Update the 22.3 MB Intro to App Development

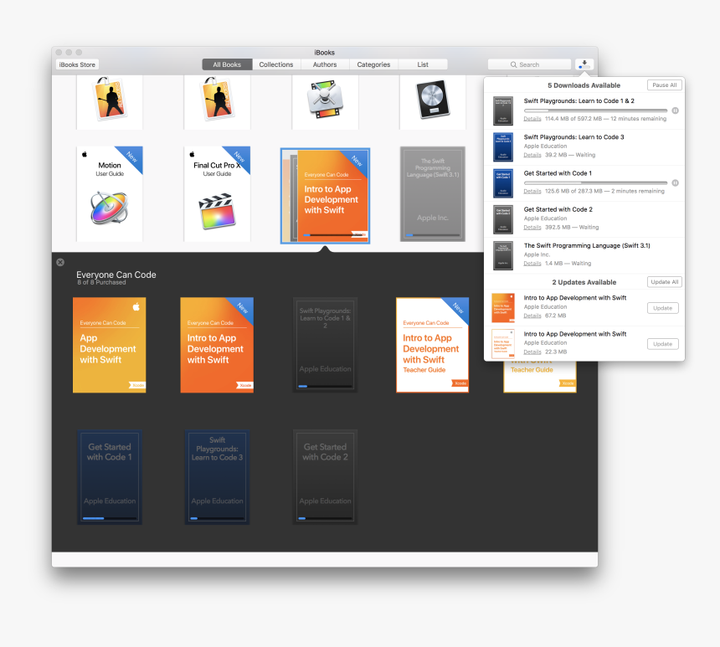click(662, 344)
